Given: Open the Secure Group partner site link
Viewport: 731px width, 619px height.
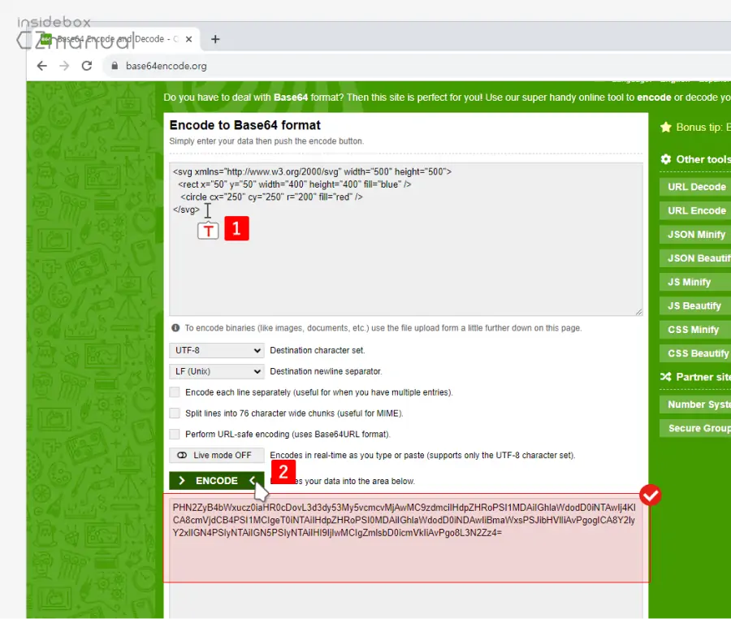Looking at the screenshot, I should [697, 428].
